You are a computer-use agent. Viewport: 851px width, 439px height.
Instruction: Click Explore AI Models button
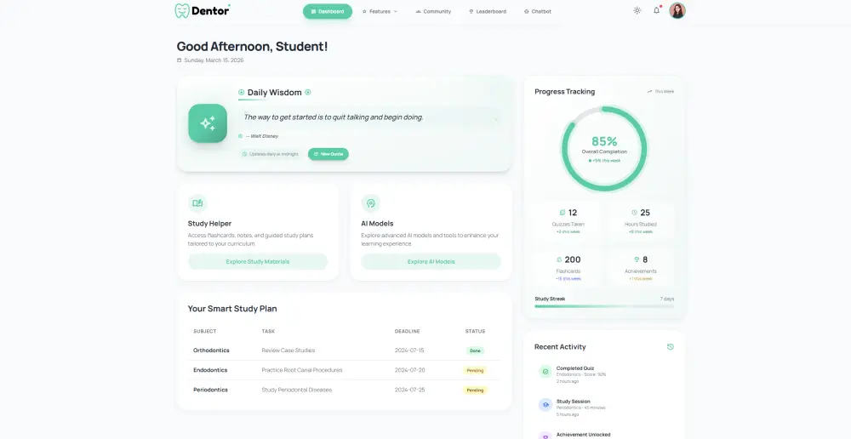[431, 261]
